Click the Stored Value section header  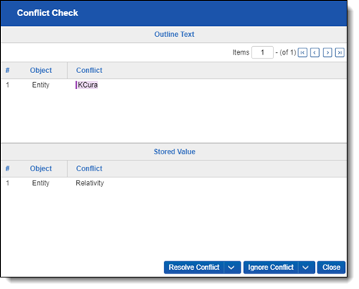pyautogui.click(x=175, y=151)
